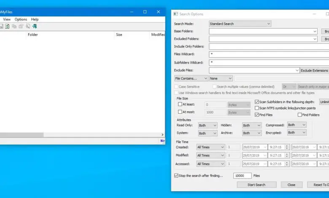Viewport: 329px width, 198px height.
Task: Open the Accessed time dropdown
Action: [x=210, y=164]
